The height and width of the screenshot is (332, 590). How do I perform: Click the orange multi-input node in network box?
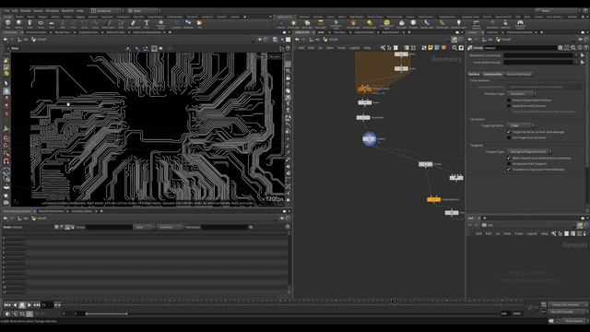(364, 89)
